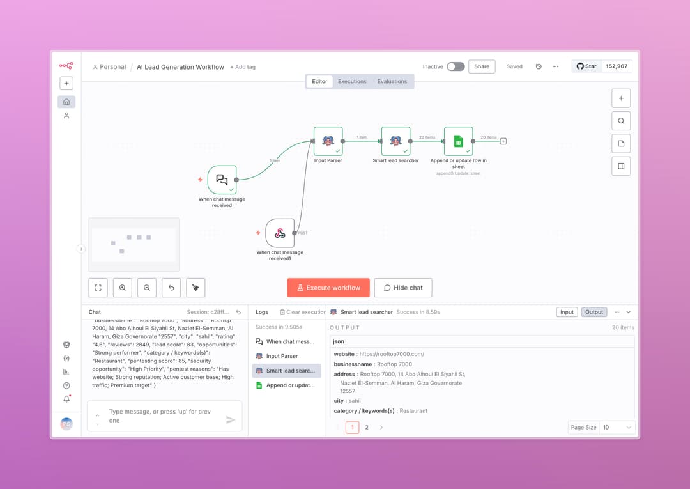This screenshot has width=690, height=489.
Task: Collapse the logs panel chevron
Action: 629,312
